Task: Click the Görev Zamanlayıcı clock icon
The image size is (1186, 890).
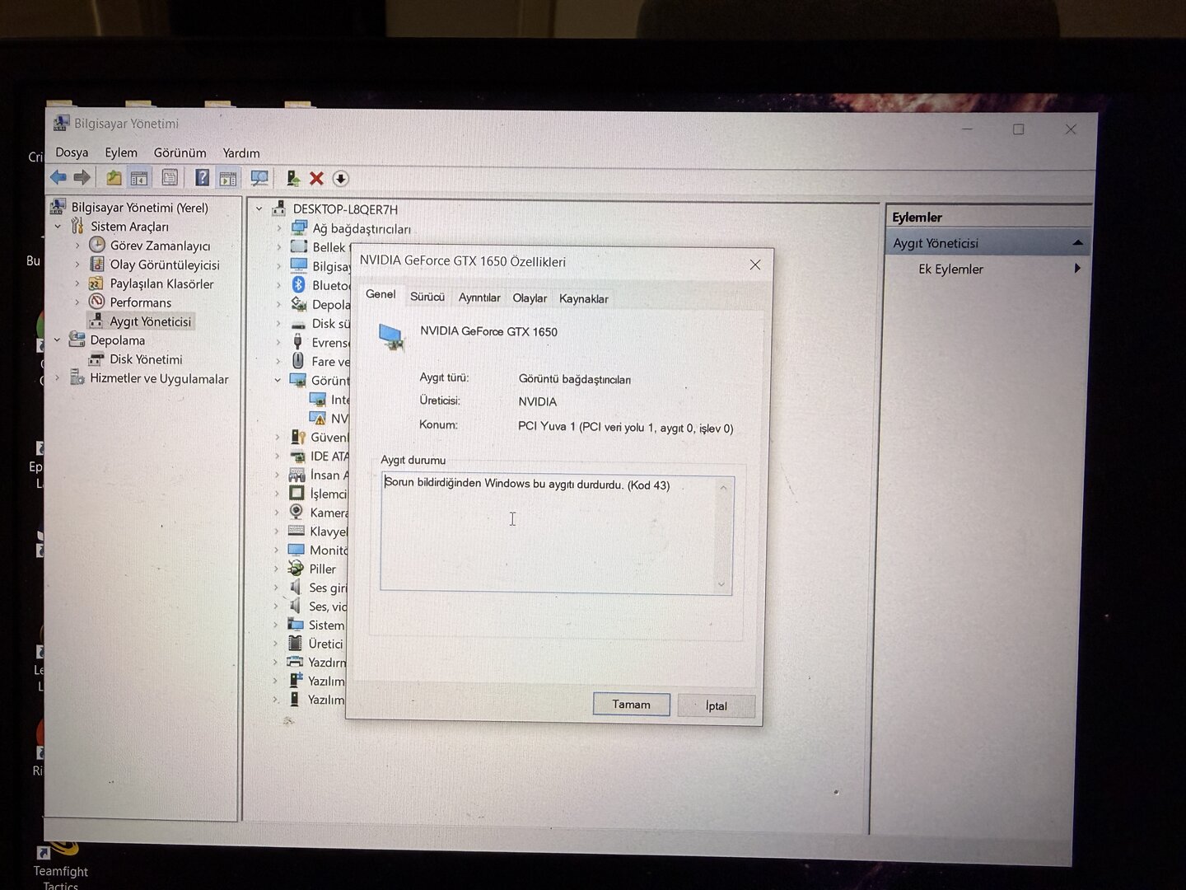Action: click(x=97, y=245)
